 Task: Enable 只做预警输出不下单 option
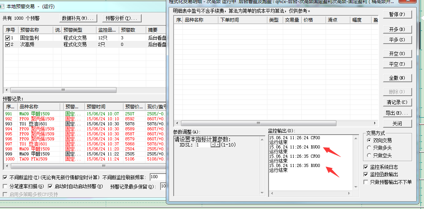366,182
